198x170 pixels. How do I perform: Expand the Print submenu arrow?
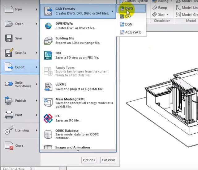(x=37, y=115)
